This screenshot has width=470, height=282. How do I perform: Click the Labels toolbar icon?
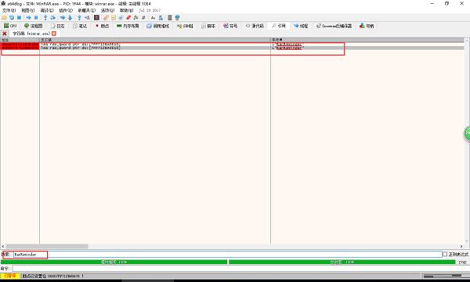click(x=121, y=18)
